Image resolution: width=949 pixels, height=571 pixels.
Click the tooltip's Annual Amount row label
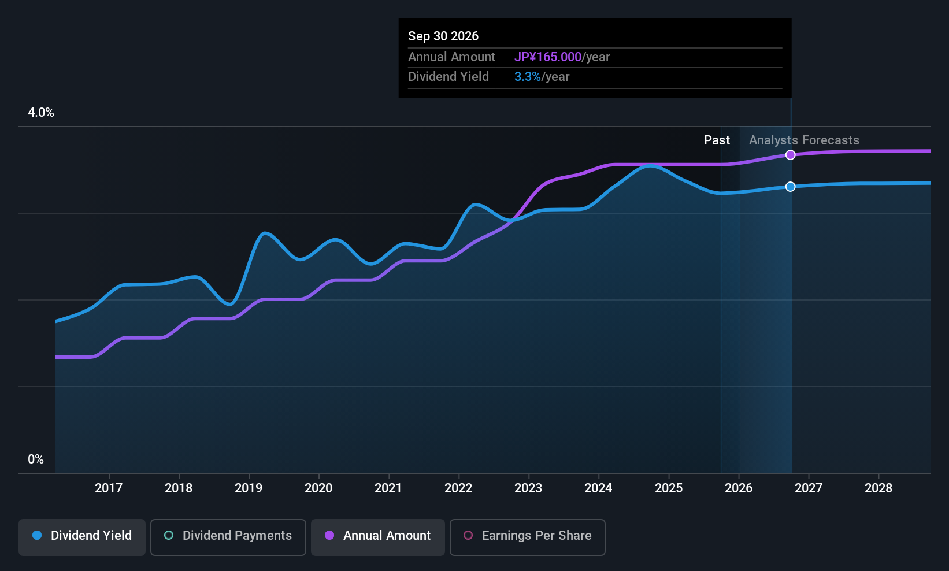(451, 57)
